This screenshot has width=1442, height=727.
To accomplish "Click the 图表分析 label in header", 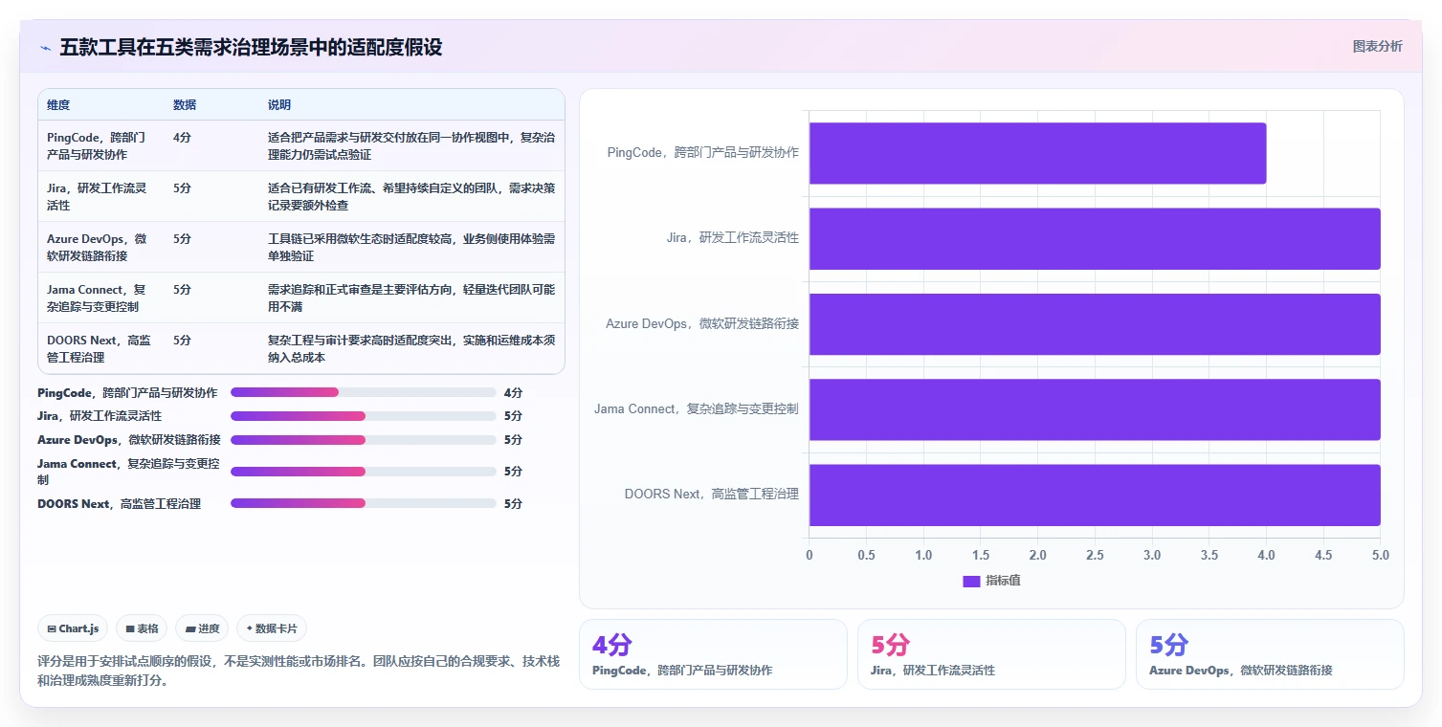I will pos(1377,46).
